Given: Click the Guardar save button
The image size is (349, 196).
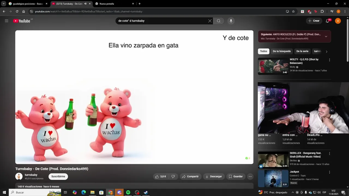Looking at the screenshot, I should coord(236,176).
